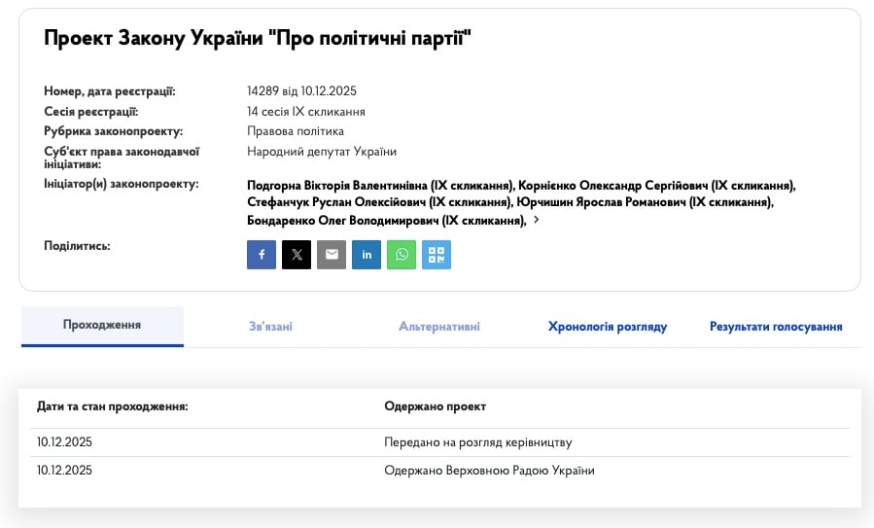Share via the X (Twitter) icon
The width and height of the screenshot is (874, 528).
(x=297, y=255)
